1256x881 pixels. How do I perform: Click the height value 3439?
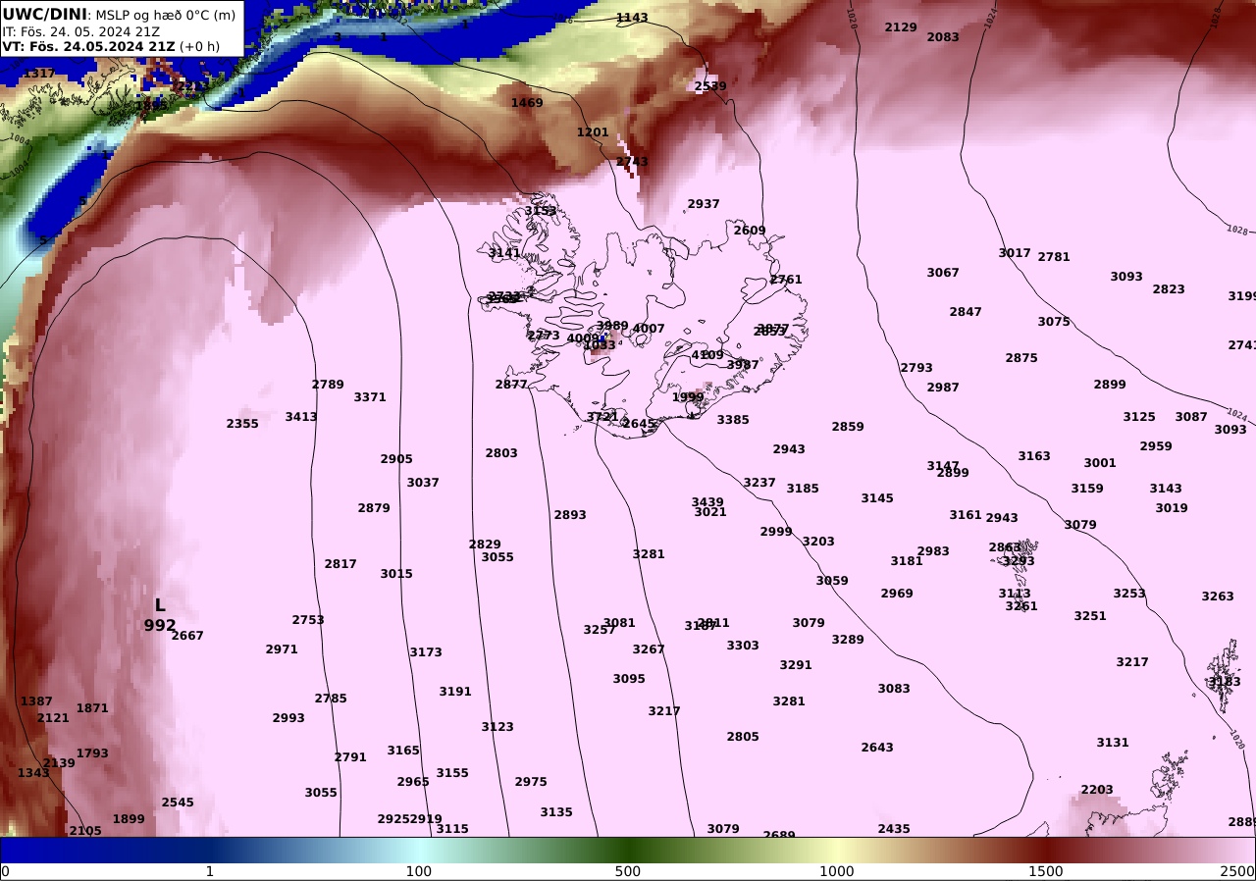pyautogui.click(x=707, y=502)
